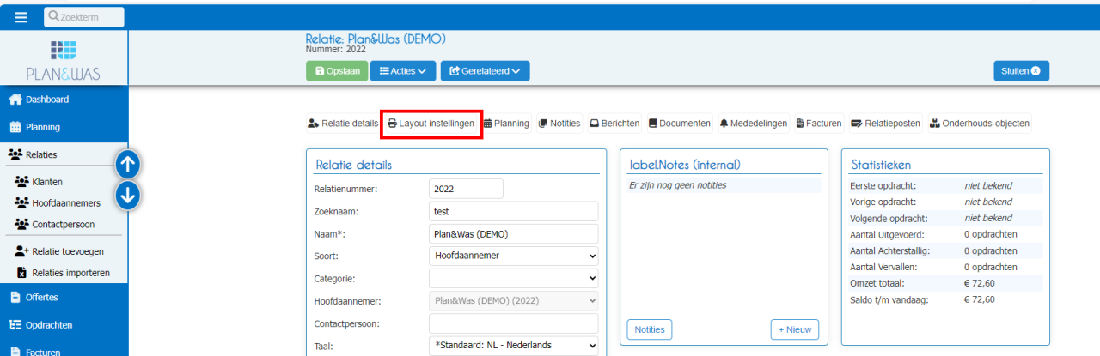Open the Hoofdaannemer dropdown

click(513, 301)
